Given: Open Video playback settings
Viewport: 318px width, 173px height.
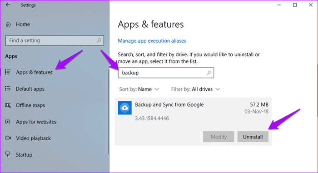Looking at the screenshot, I should coord(33,138).
